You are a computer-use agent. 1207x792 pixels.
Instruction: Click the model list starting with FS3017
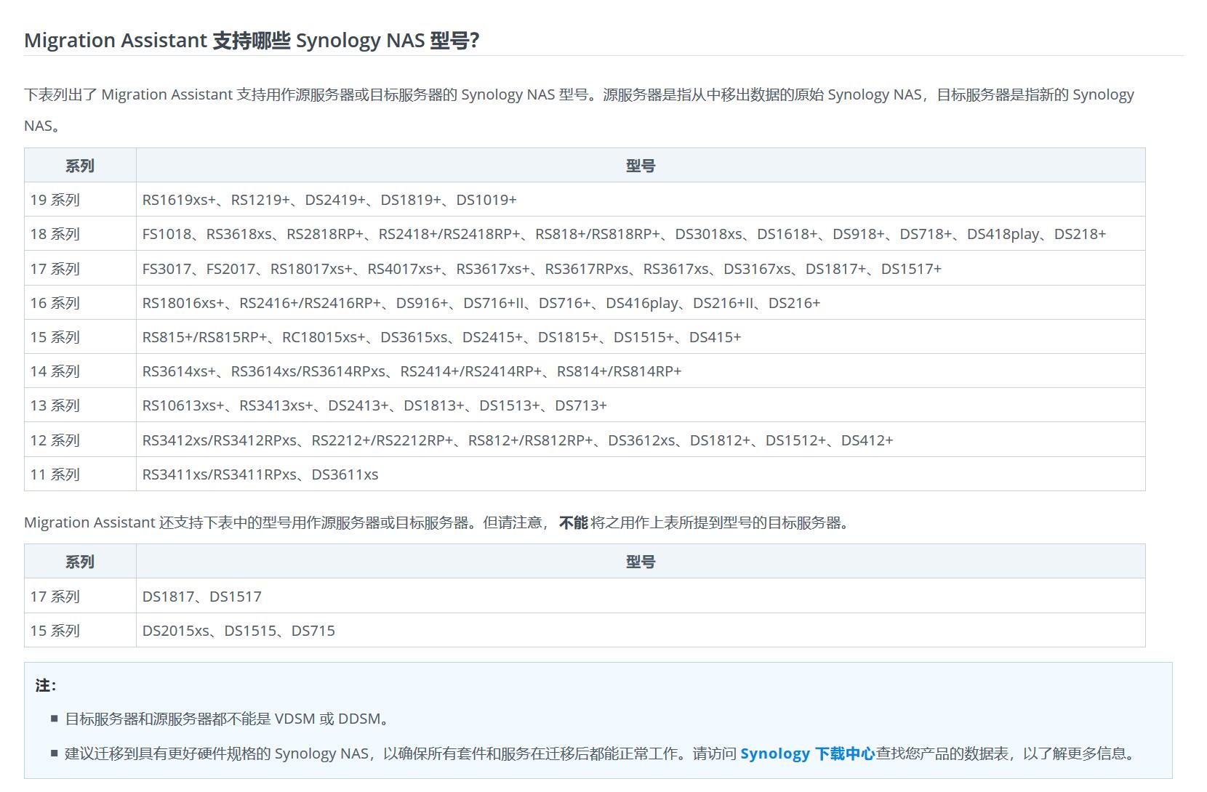pyautogui.click(x=641, y=269)
